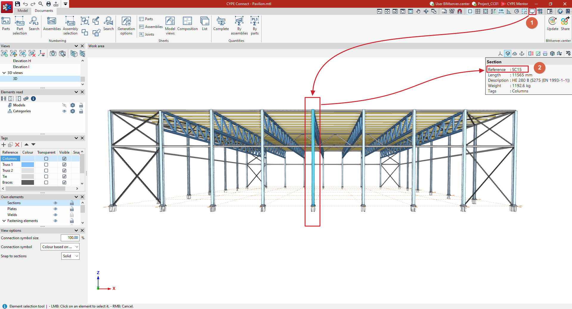Collapse the View options panel chevron
This screenshot has height=309, width=572.
(x=76, y=231)
